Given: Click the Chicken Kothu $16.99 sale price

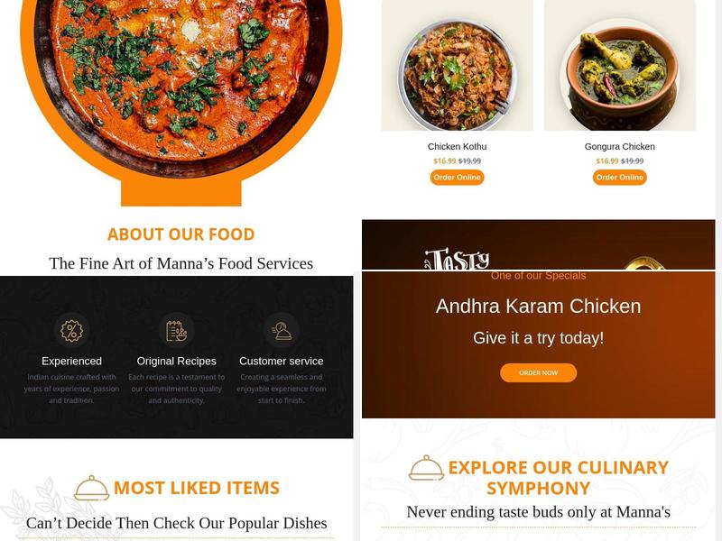Looking at the screenshot, I should (x=444, y=161).
